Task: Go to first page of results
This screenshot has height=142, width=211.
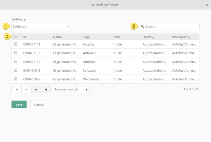Action: click(16, 89)
